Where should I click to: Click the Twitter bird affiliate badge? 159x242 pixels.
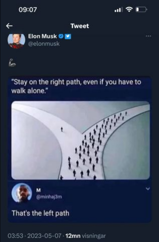[68, 36]
